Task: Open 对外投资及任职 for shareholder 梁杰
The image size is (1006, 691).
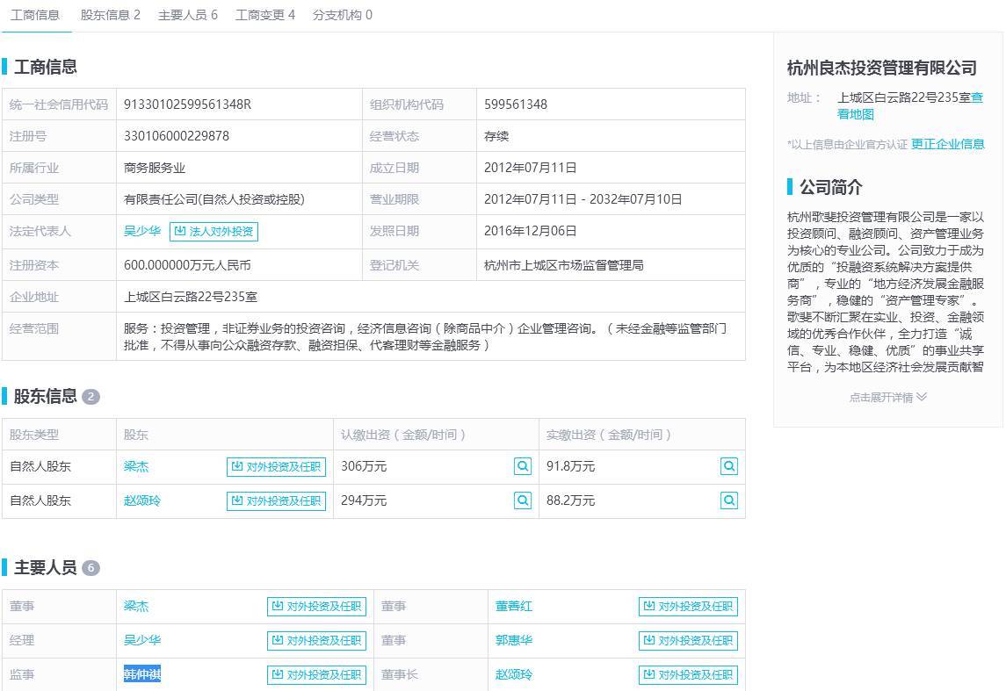Action: pyautogui.click(x=276, y=467)
